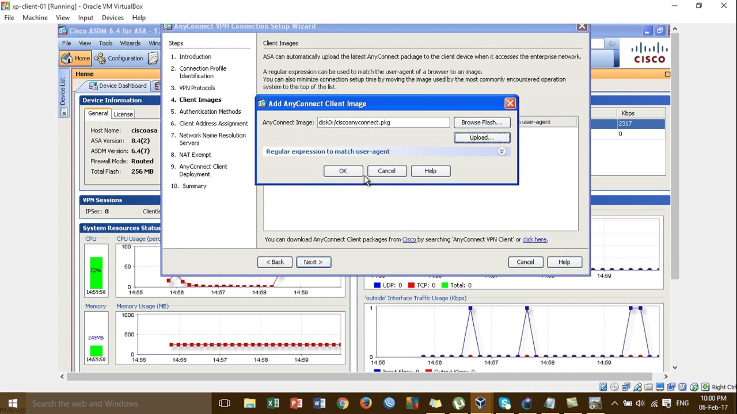Select Summary step in wizard
Viewport: 737px width, 414px height.
tap(194, 186)
